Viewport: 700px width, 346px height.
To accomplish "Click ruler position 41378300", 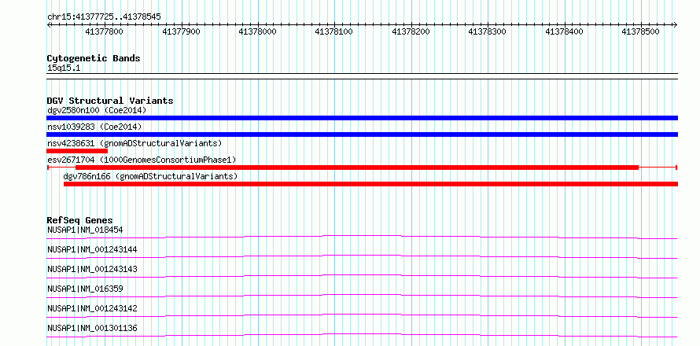I will click(x=488, y=31).
